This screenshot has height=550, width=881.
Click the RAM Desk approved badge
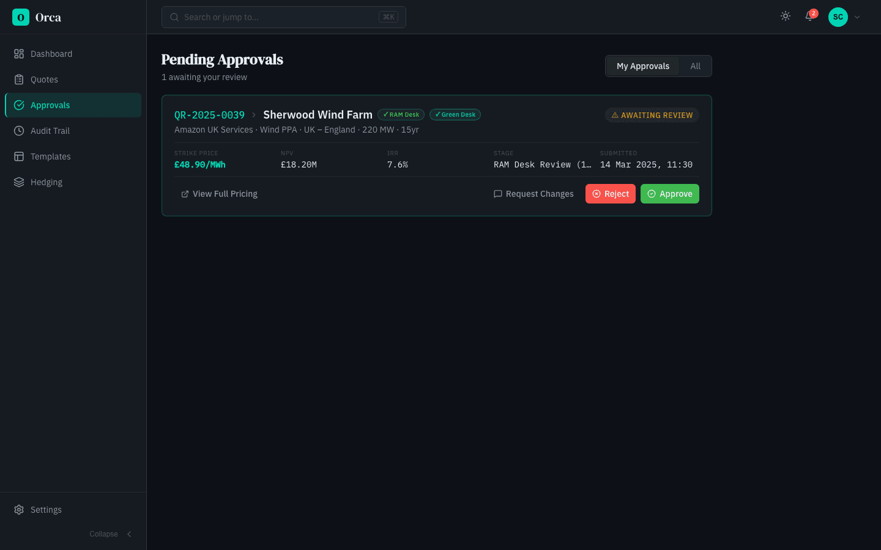click(x=401, y=115)
